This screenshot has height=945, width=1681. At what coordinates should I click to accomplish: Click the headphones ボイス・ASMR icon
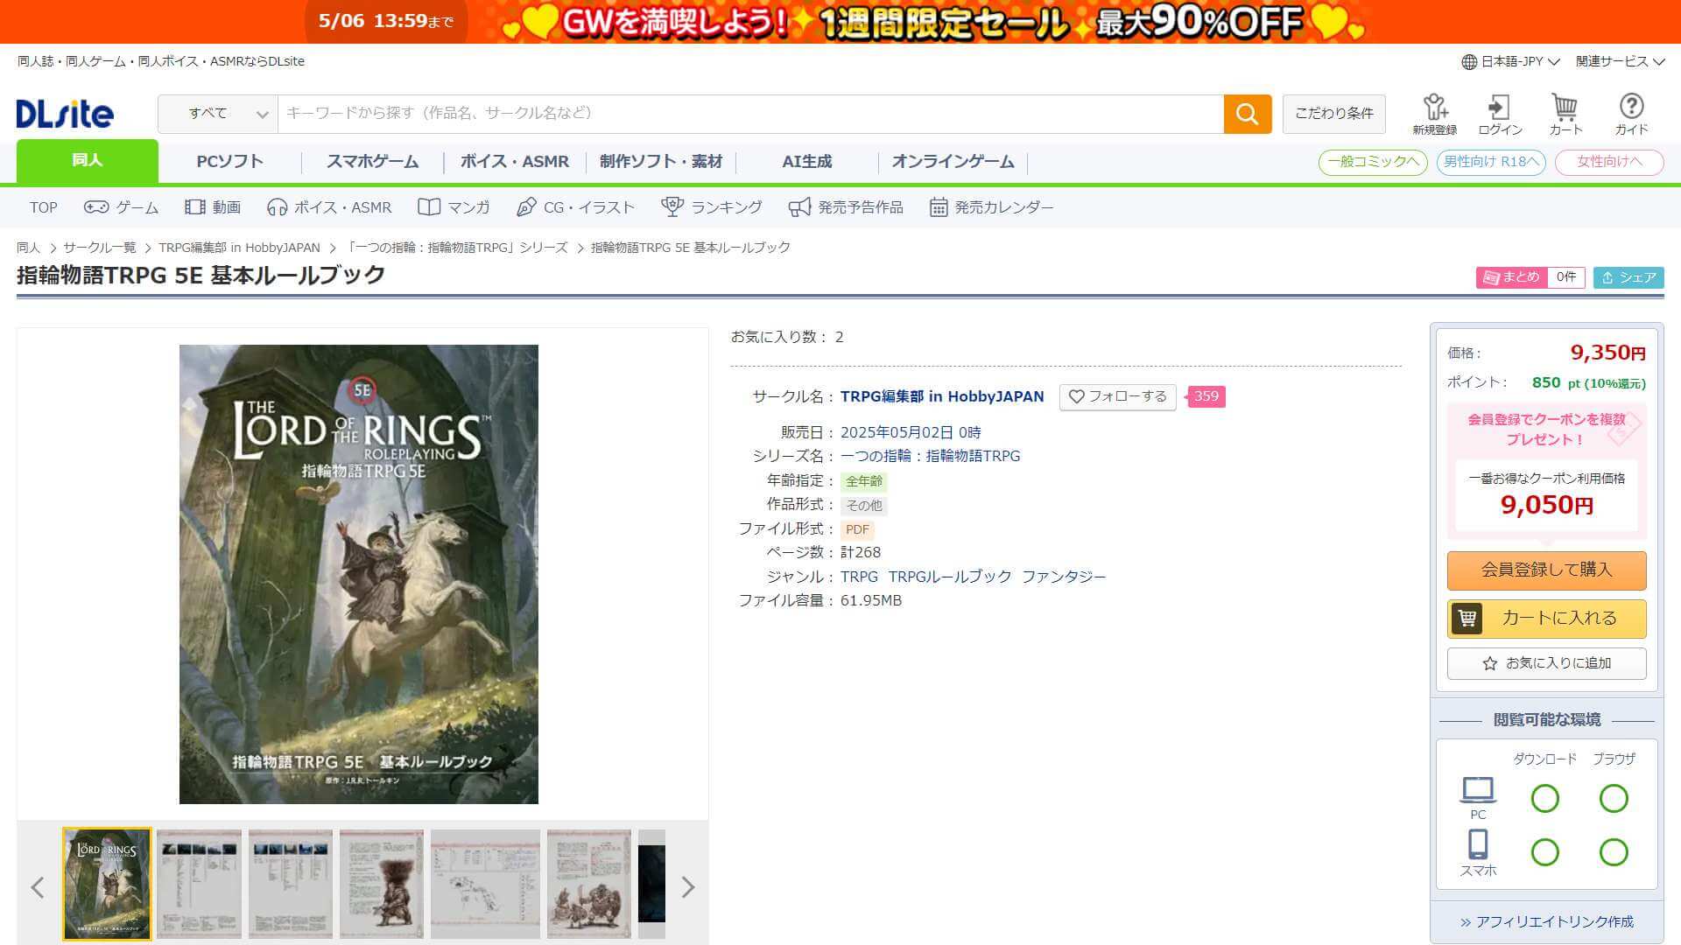(x=277, y=207)
